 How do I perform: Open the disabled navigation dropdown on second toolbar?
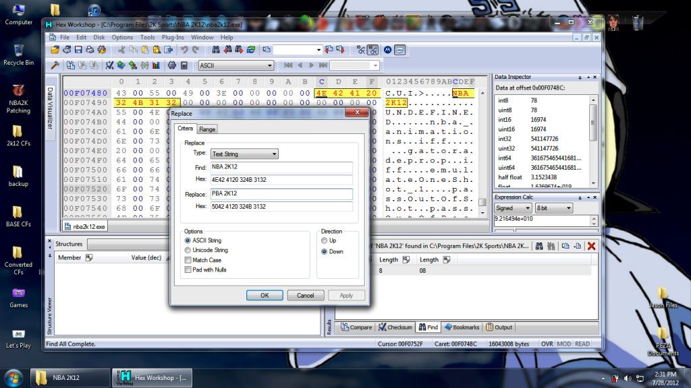pyautogui.click(x=375, y=65)
